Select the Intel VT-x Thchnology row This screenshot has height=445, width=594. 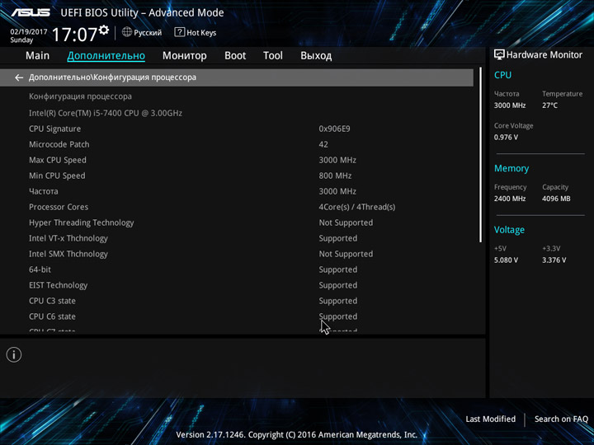tap(237, 238)
